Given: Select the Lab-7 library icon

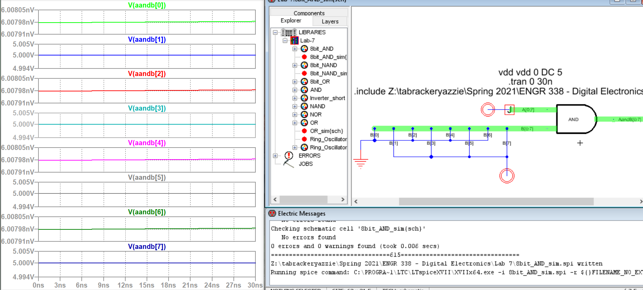Looking at the screenshot, I should click(x=295, y=40).
